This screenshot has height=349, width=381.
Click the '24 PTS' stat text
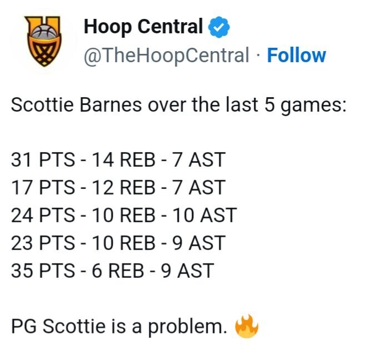coord(43,215)
